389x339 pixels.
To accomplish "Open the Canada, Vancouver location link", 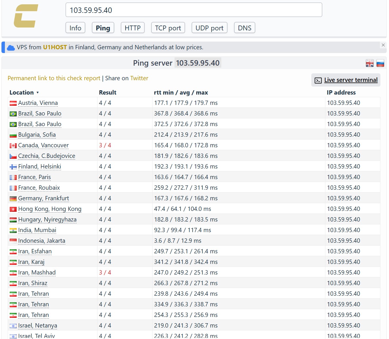I will [43, 145].
